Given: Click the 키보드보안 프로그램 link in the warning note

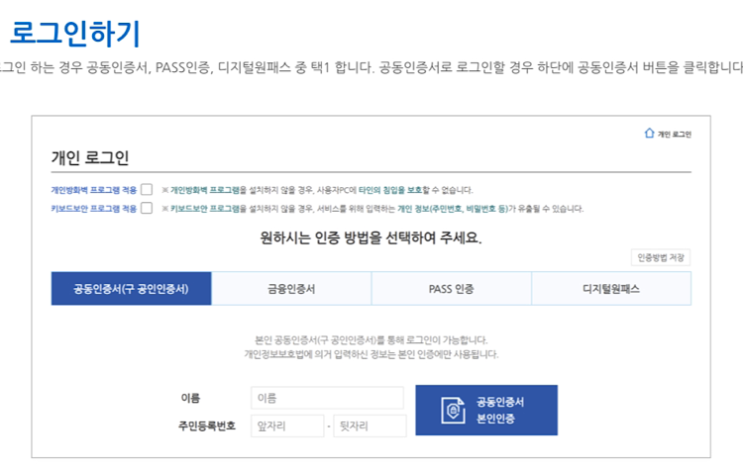Looking at the screenshot, I should tap(205, 208).
